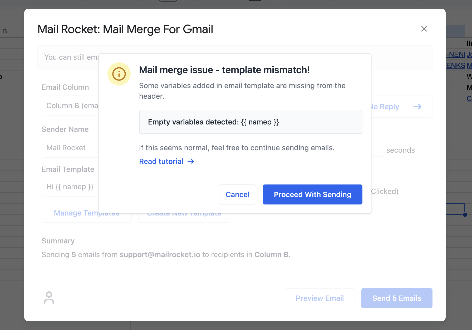
Task: Click the Preview Email button
Action: pyautogui.click(x=320, y=298)
